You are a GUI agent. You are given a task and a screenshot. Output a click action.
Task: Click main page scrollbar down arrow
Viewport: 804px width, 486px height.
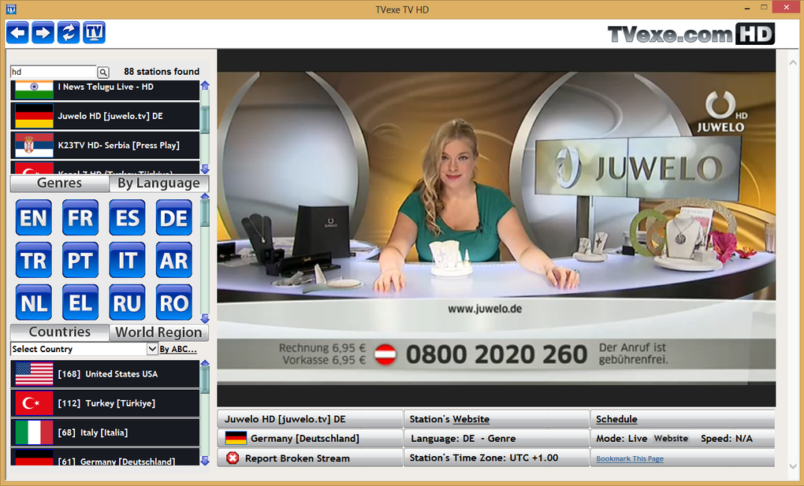[x=794, y=466]
